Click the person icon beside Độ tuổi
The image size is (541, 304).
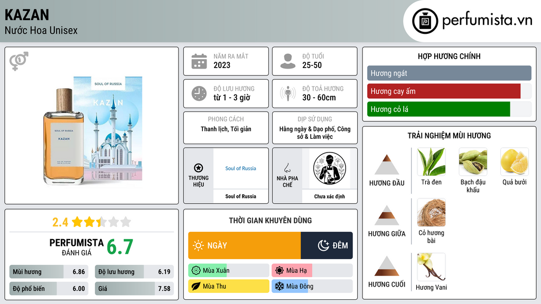pos(288,61)
